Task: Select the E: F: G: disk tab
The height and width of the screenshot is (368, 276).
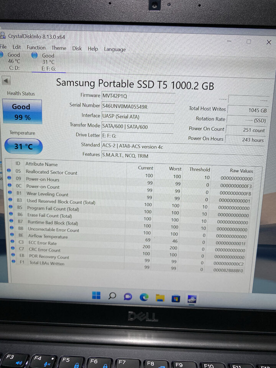Action: click(x=46, y=62)
